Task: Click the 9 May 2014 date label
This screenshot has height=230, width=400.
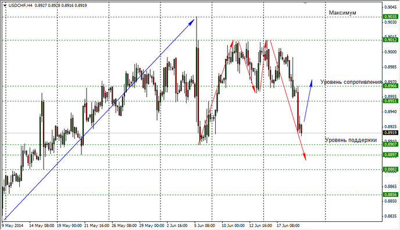Action: click(x=13, y=226)
